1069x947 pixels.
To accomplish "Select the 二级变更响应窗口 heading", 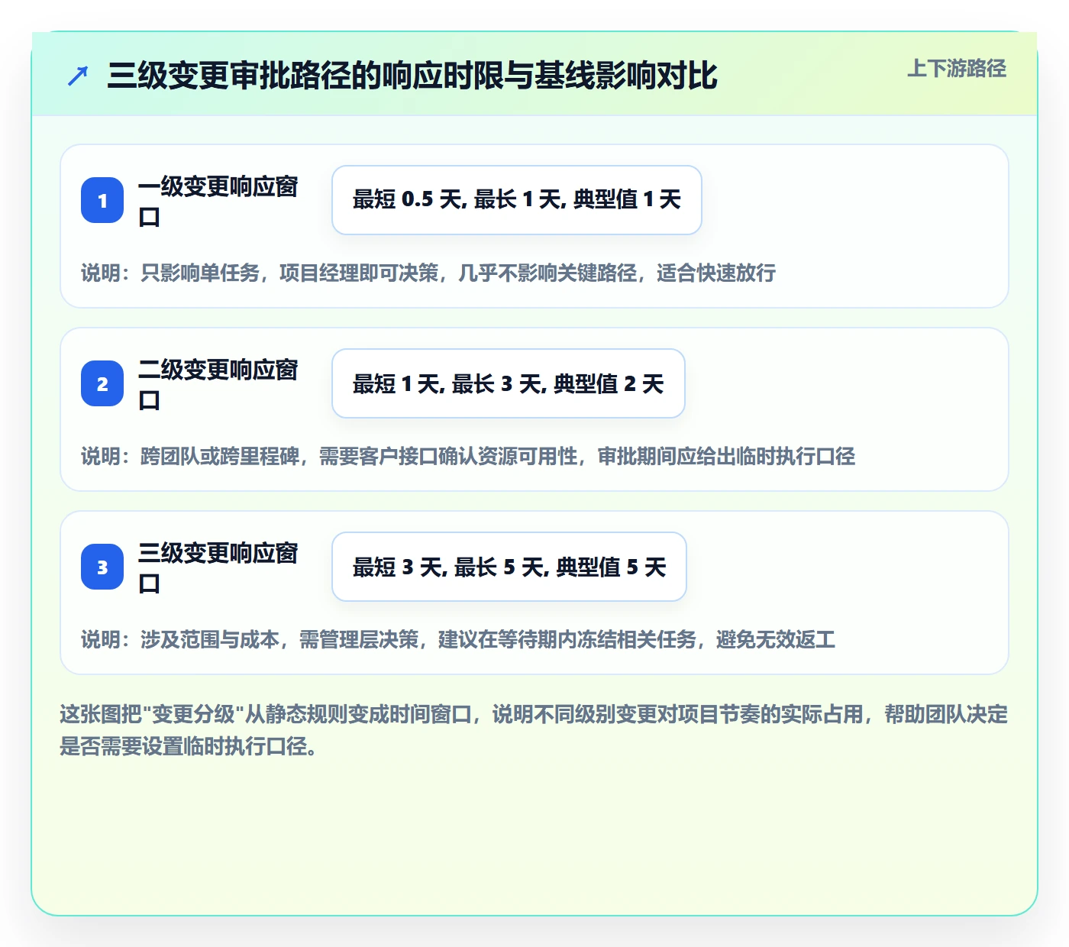I will click(218, 384).
